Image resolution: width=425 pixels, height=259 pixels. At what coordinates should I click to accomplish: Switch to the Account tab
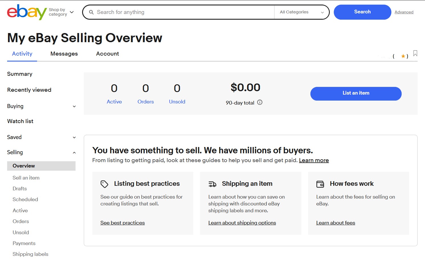[107, 54]
